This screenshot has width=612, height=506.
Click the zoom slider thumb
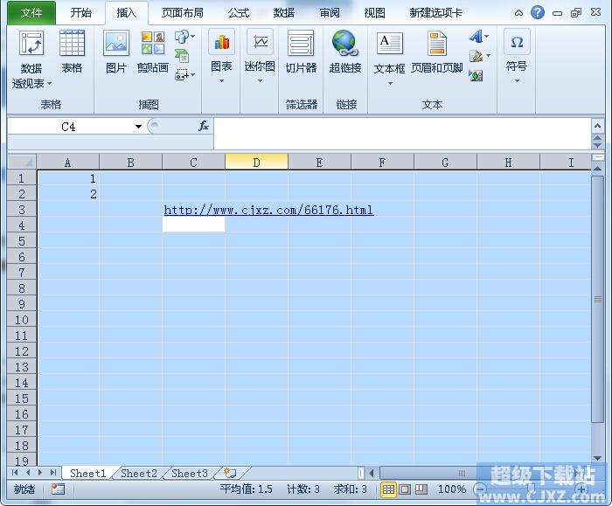click(531, 489)
